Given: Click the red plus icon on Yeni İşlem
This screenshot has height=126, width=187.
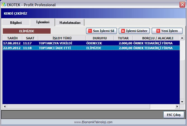Looking at the screenshot, I should click(x=158, y=31).
